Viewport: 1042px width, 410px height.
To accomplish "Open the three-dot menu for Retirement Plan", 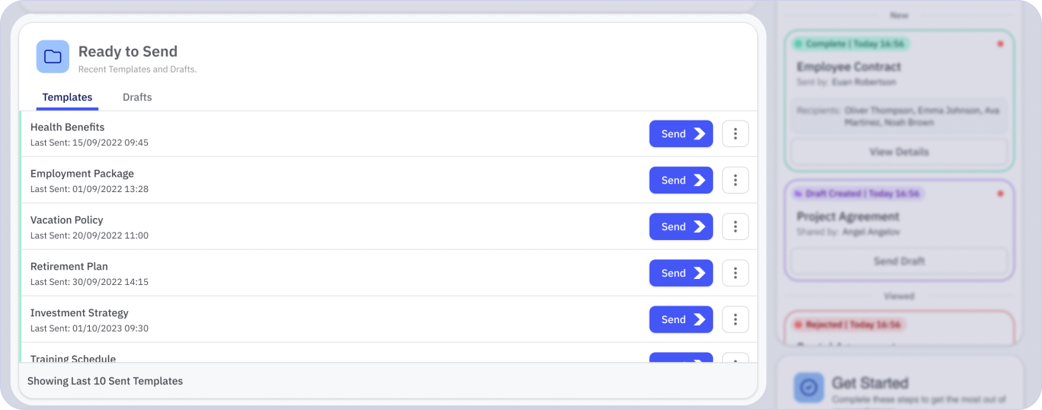I will point(735,274).
